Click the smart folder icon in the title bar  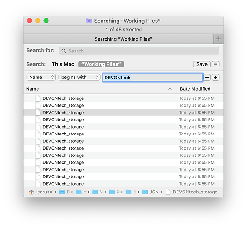[x=89, y=21]
